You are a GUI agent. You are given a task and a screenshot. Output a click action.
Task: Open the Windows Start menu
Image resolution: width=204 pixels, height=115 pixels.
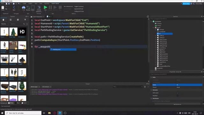(x=2, y=113)
